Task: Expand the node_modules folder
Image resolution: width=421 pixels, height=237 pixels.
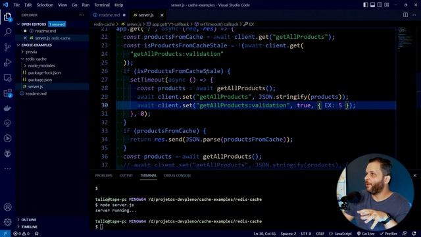Action: click(x=41, y=66)
